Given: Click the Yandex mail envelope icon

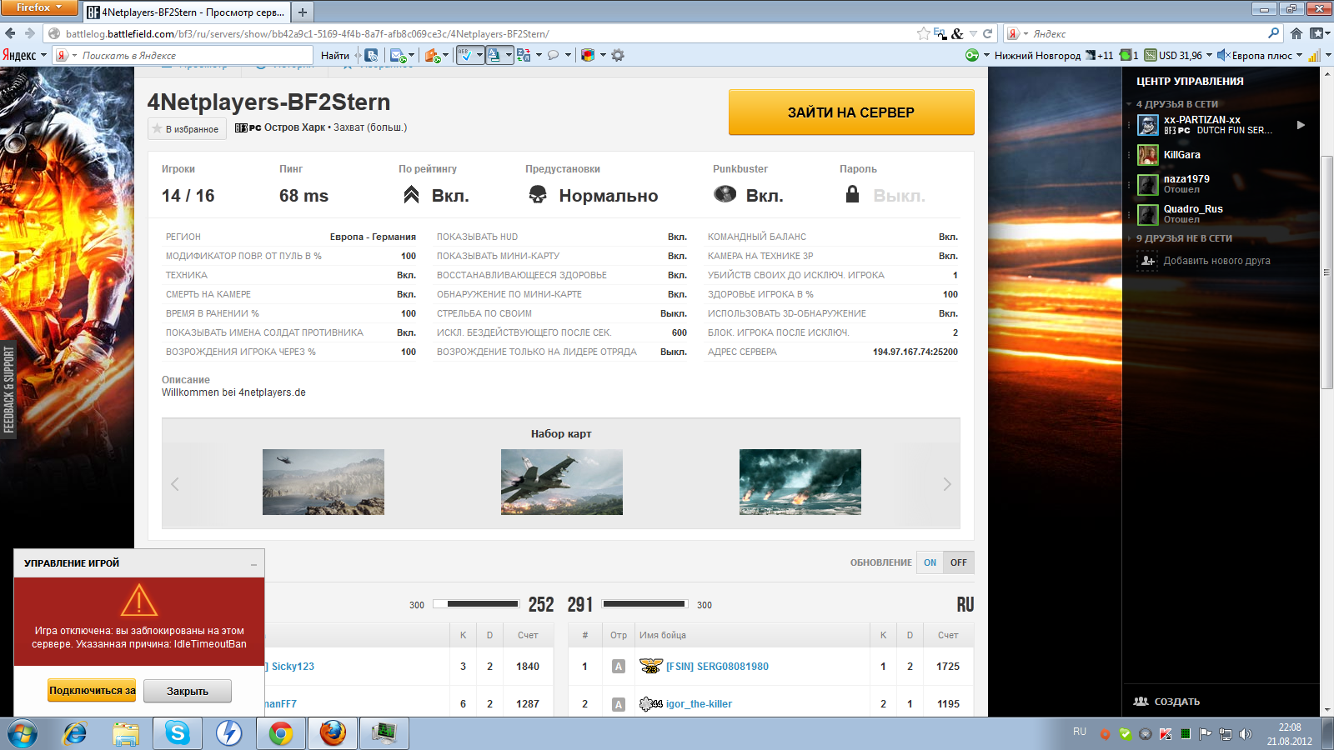Looking at the screenshot, I should coord(399,55).
